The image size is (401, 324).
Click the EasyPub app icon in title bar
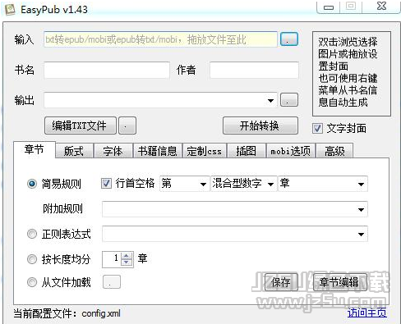coord(10,10)
